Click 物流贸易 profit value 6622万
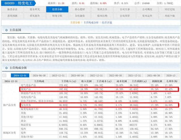The height and width of the screenshot is (140, 181). (133, 125)
